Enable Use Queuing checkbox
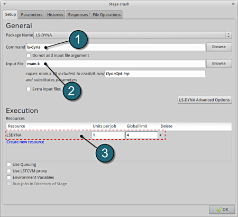The height and width of the screenshot is (217, 238). 9,165
